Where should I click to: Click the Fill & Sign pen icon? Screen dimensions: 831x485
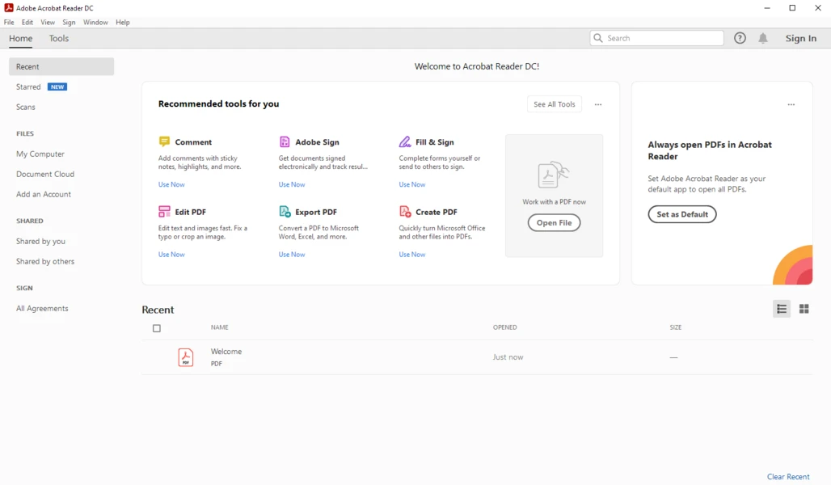405,141
